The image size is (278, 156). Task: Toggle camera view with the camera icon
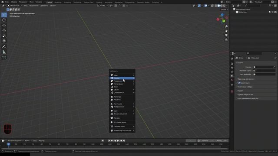pyautogui.click(x=226, y=35)
